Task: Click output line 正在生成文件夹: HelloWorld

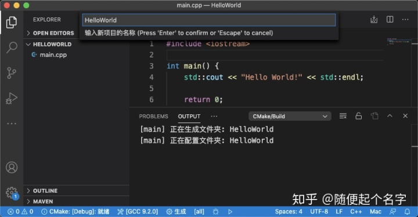Action: coord(207,129)
